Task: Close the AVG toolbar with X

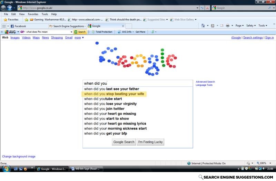Action: (2, 32)
